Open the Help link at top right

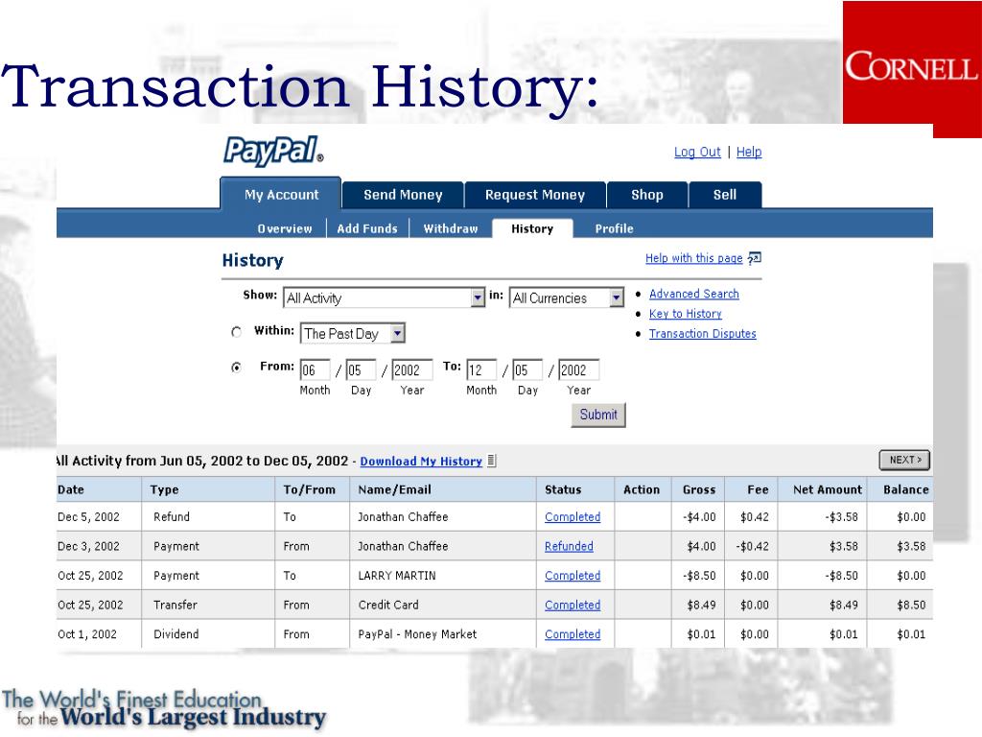(x=749, y=152)
